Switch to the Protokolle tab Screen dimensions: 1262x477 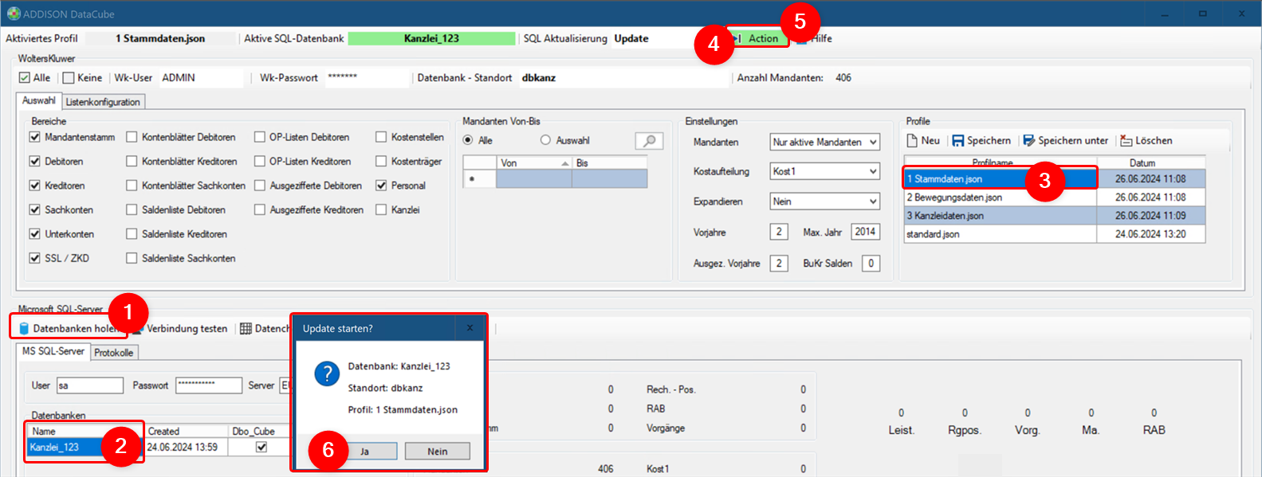click(x=114, y=353)
